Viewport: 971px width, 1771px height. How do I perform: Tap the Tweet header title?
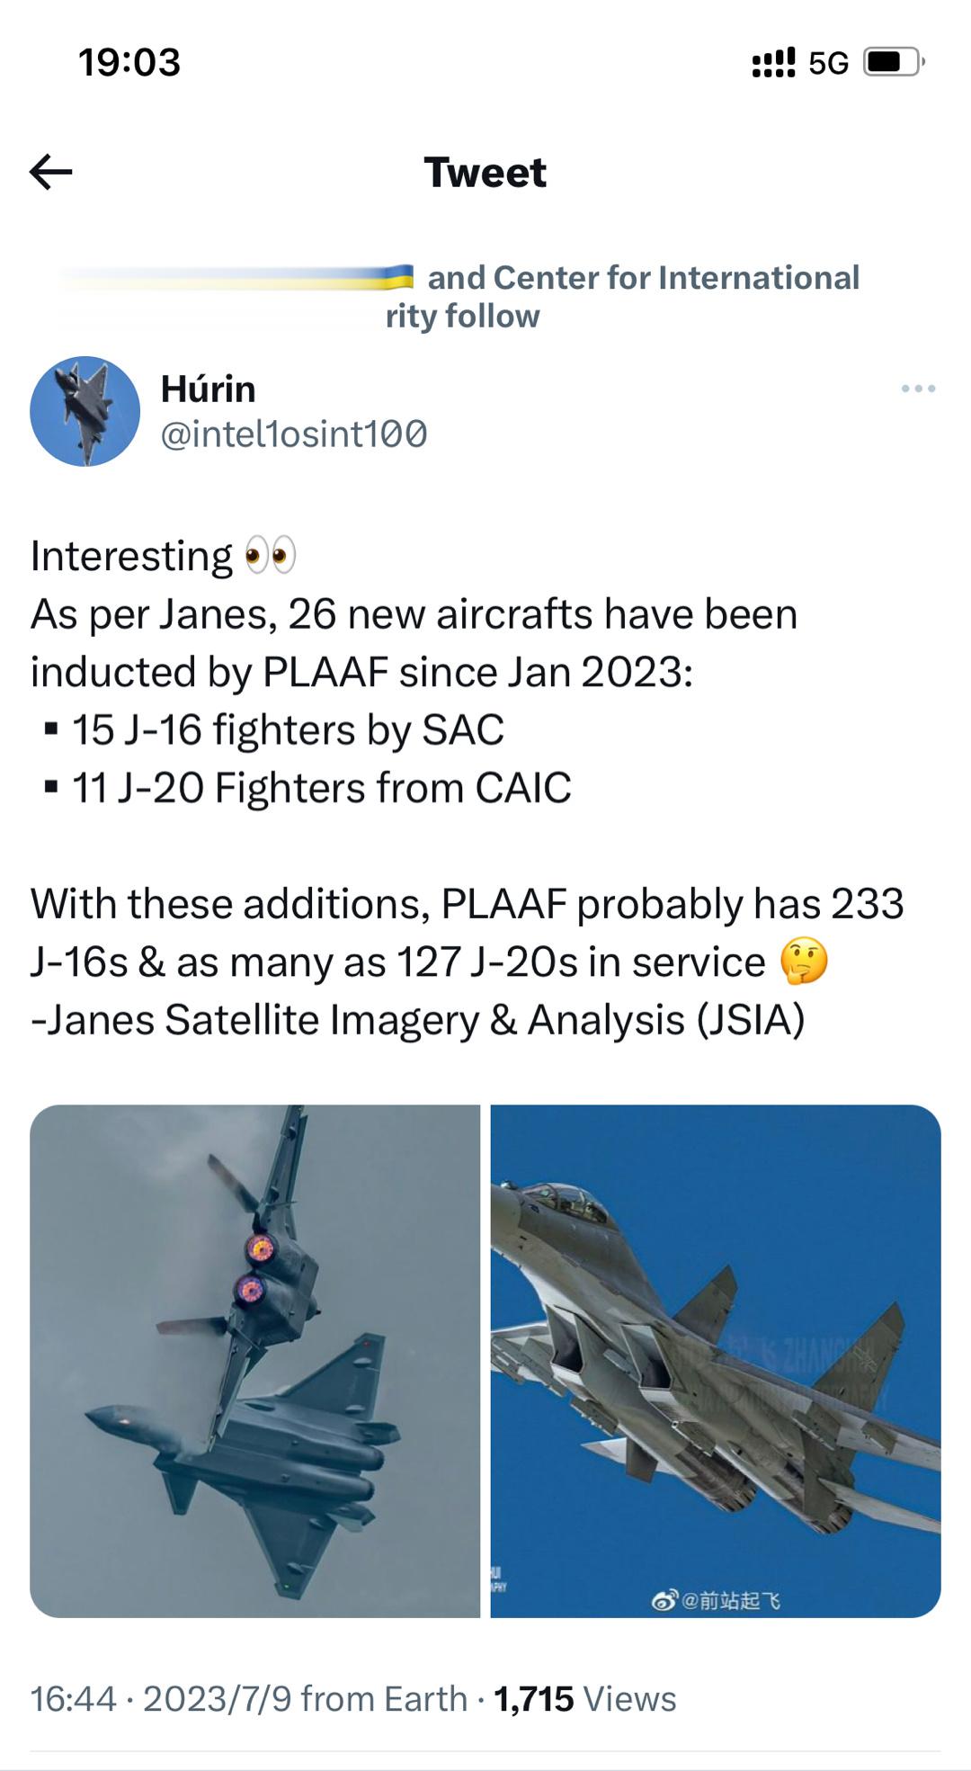click(x=485, y=172)
